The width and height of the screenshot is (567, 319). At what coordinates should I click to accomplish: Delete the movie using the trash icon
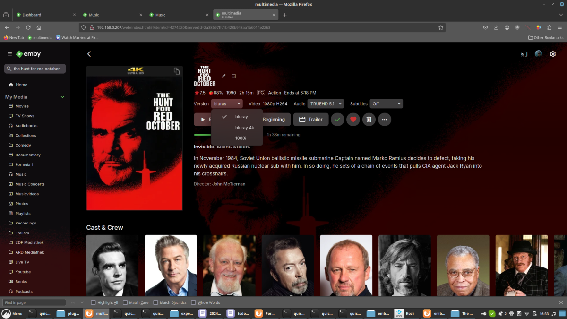pyautogui.click(x=369, y=119)
